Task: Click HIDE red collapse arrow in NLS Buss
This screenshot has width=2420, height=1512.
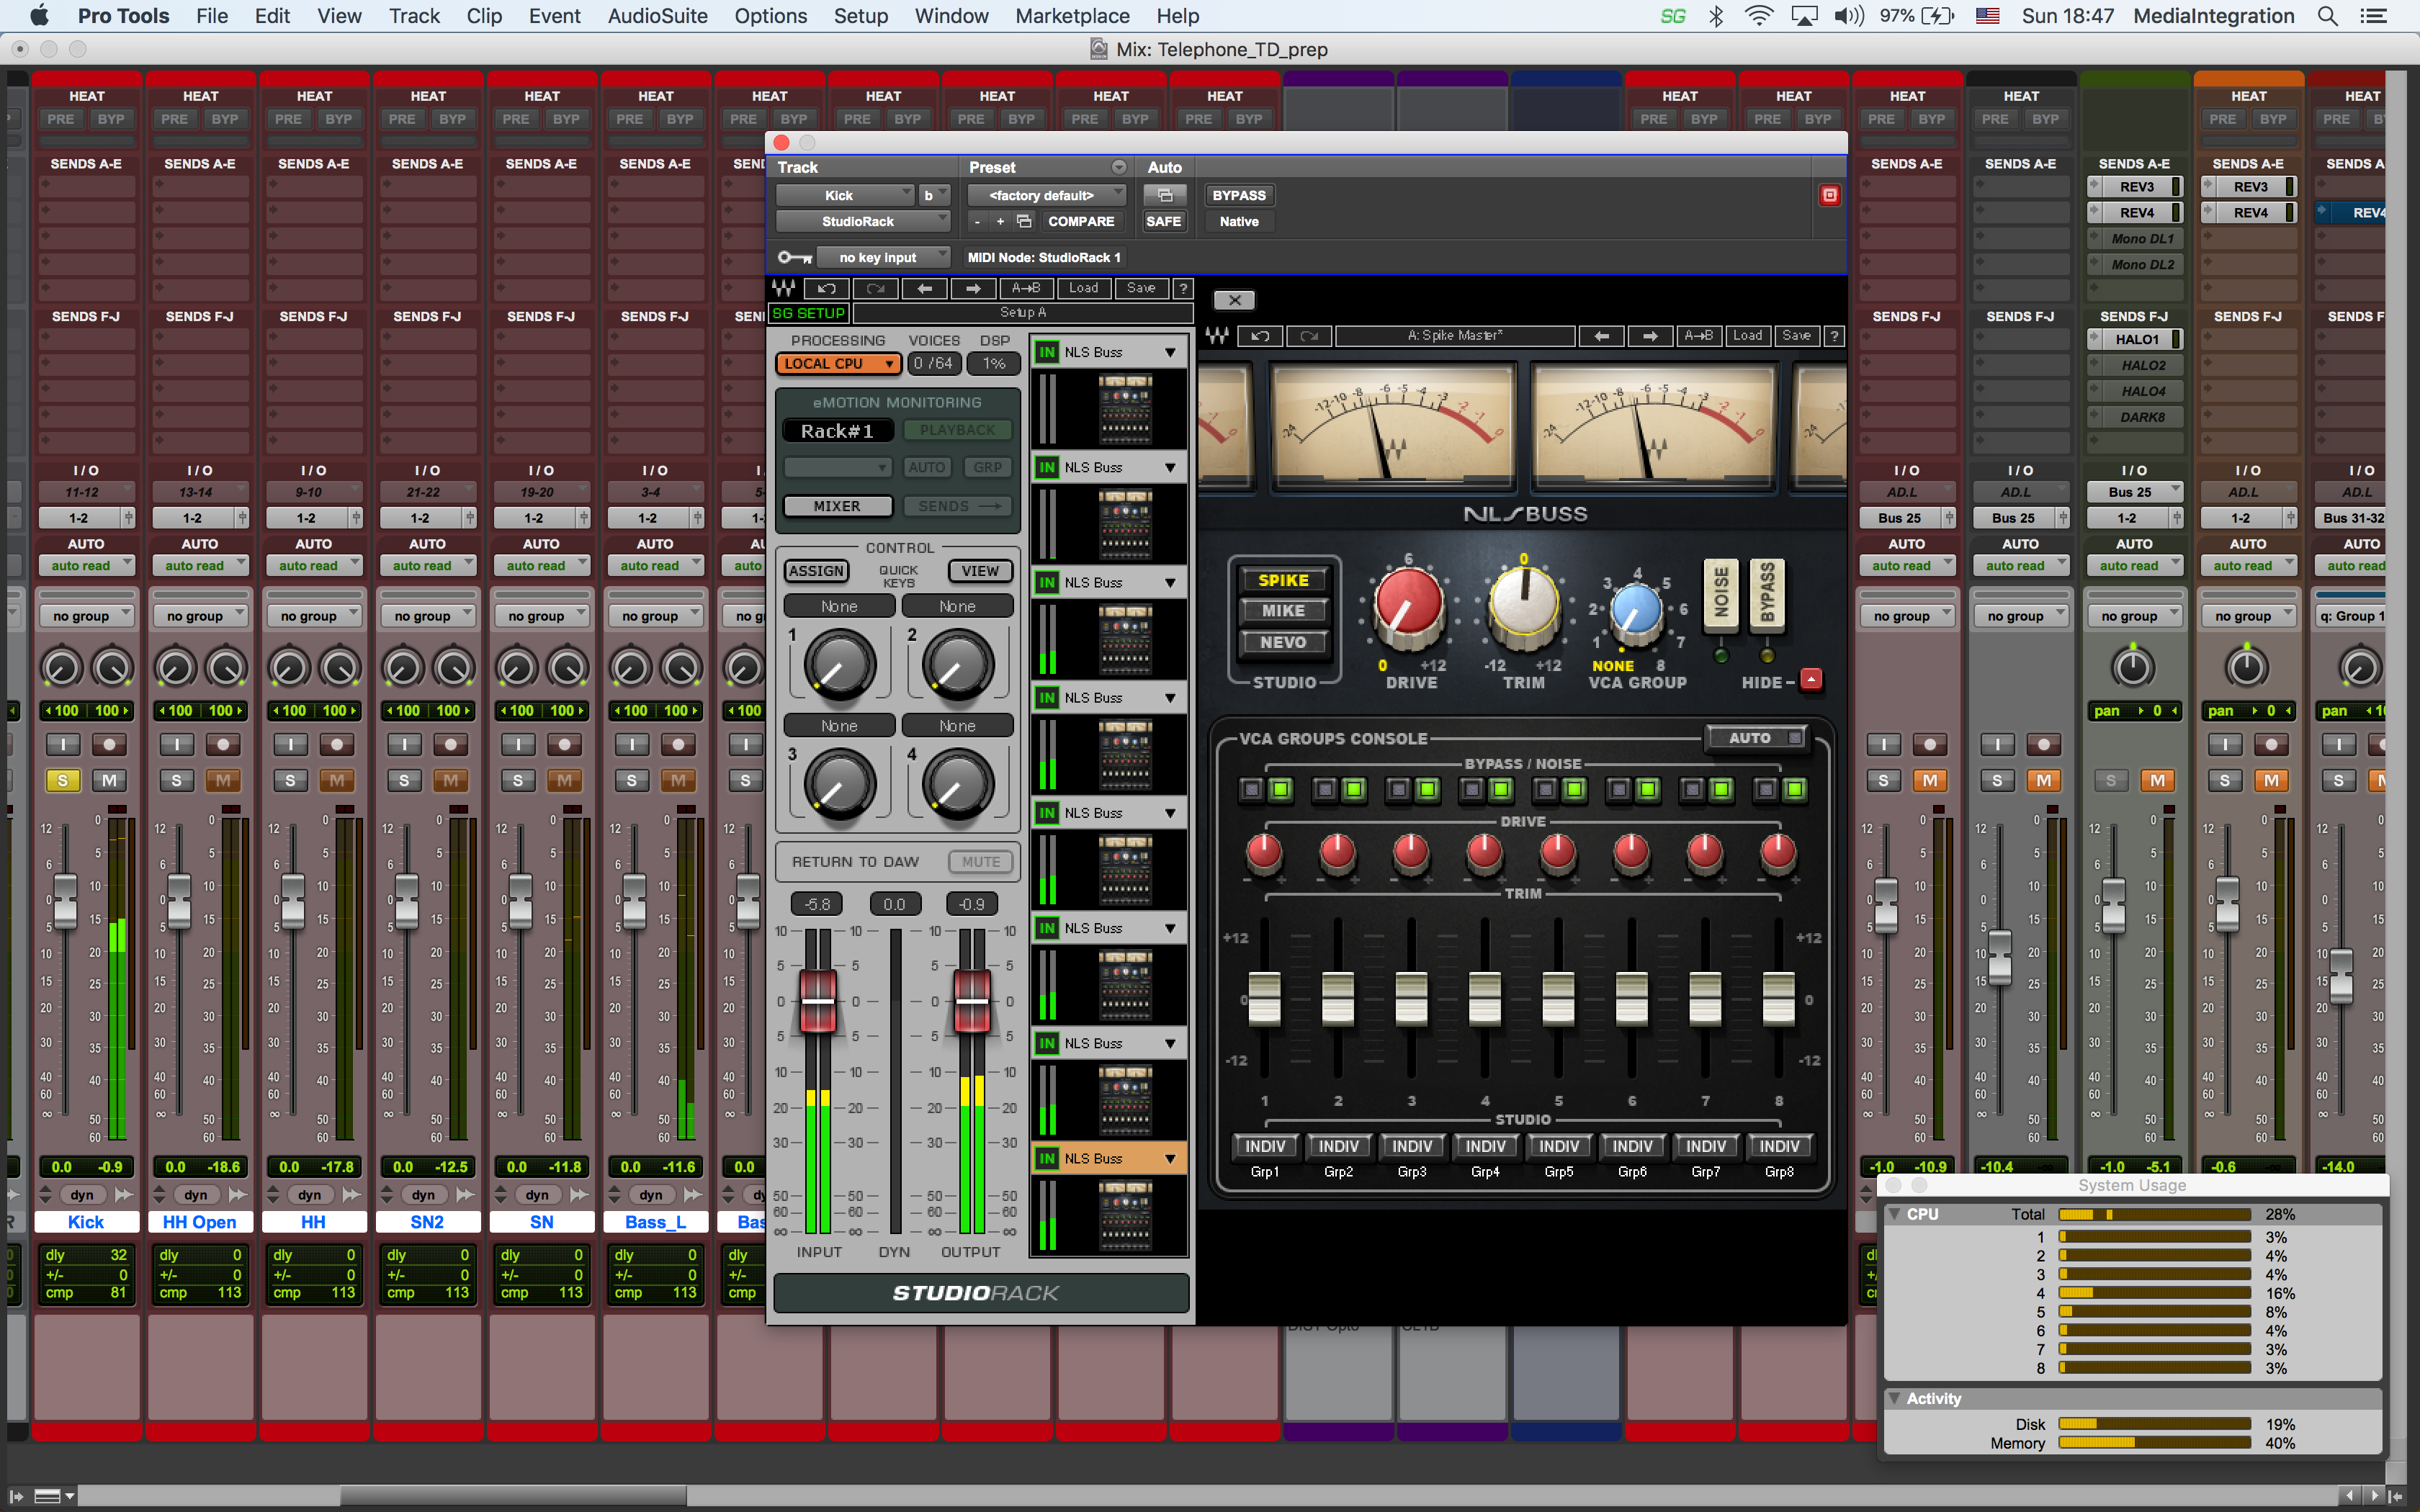Action: click(x=1811, y=679)
